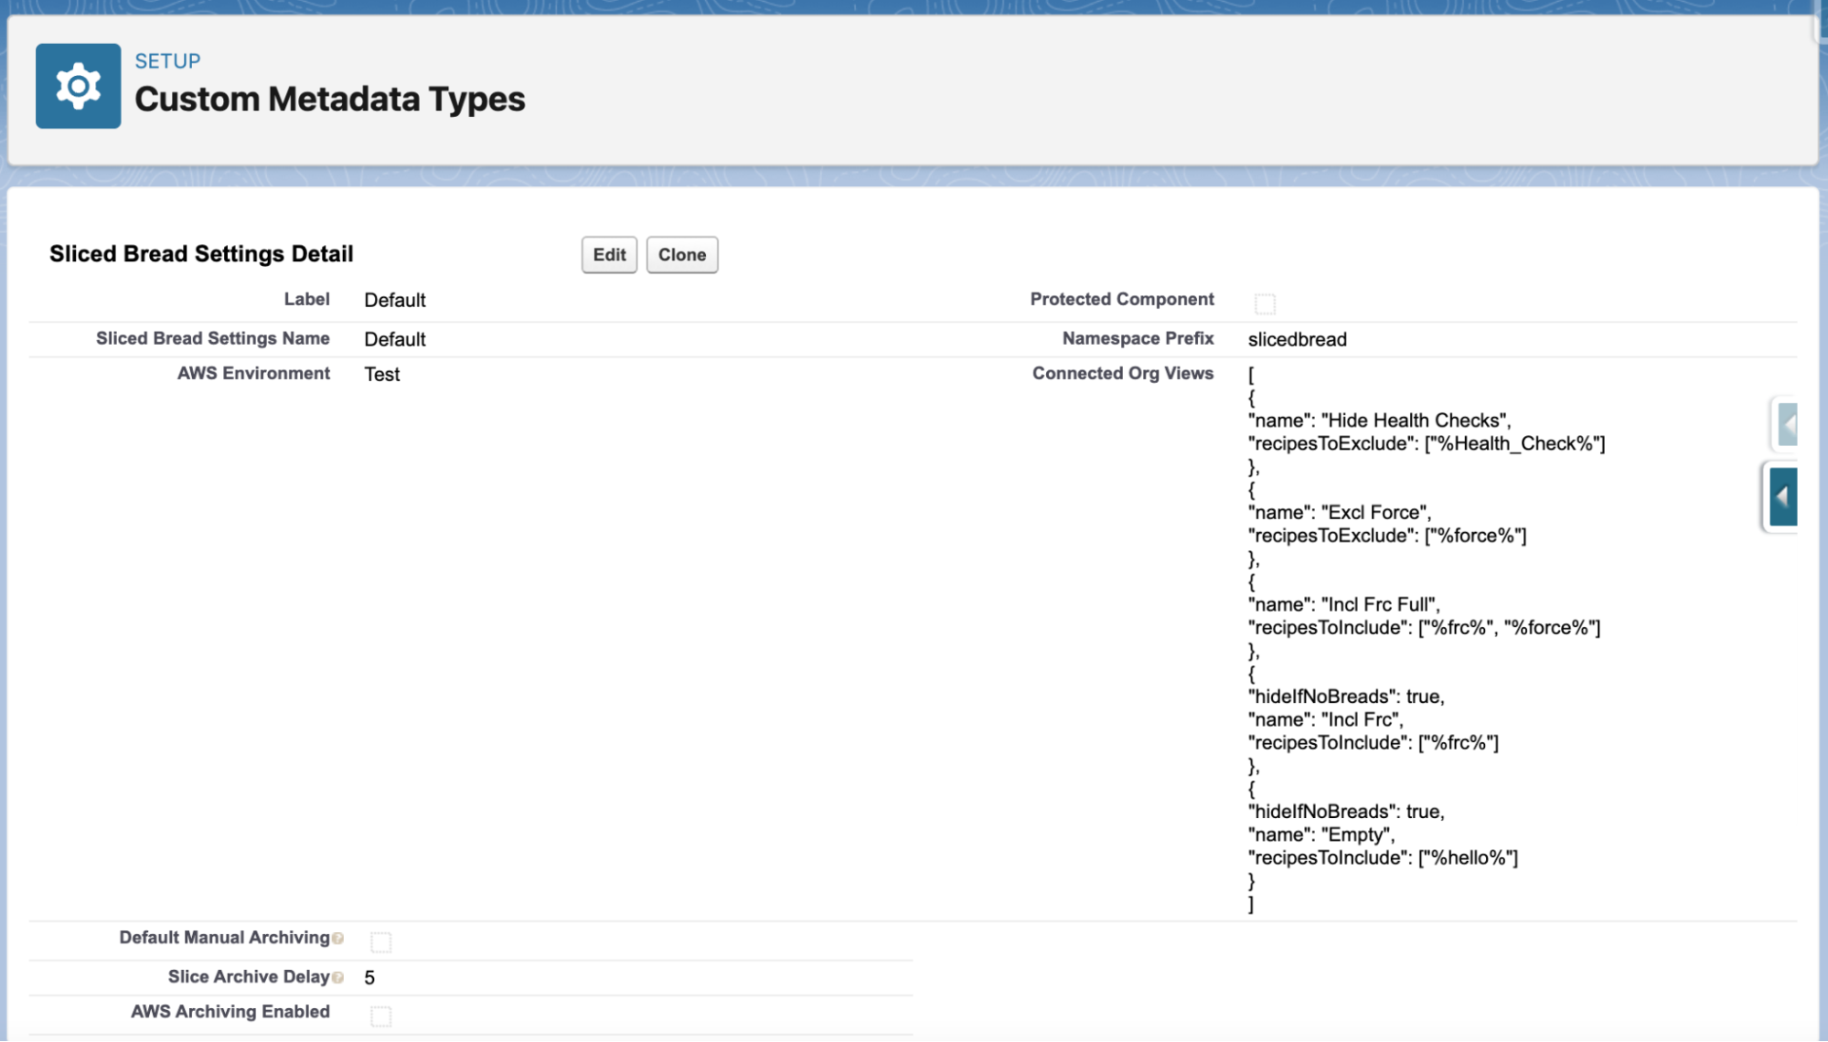Click the AWS Environment value Test

(381, 375)
